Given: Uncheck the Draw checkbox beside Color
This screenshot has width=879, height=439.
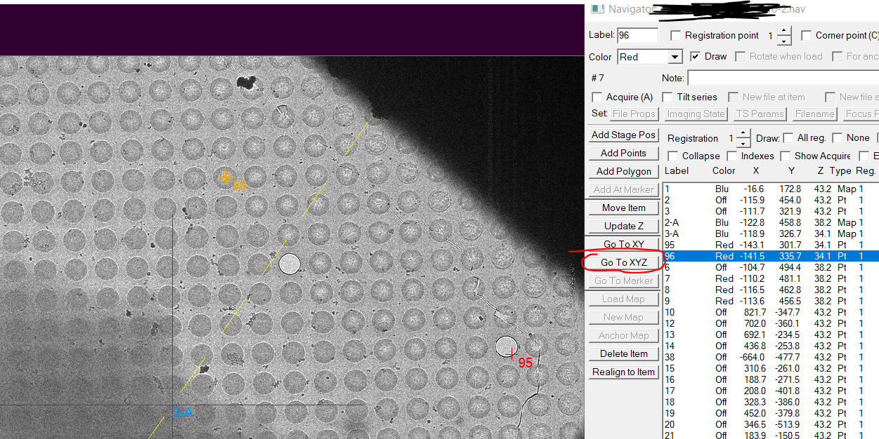Looking at the screenshot, I should click(x=696, y=57).
